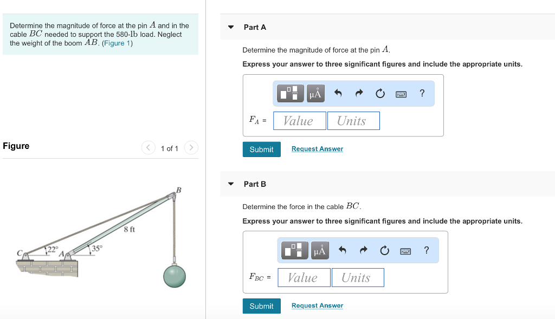Submit the Part A answer
This screenshot has width=555, height=319.
[261, 149]
